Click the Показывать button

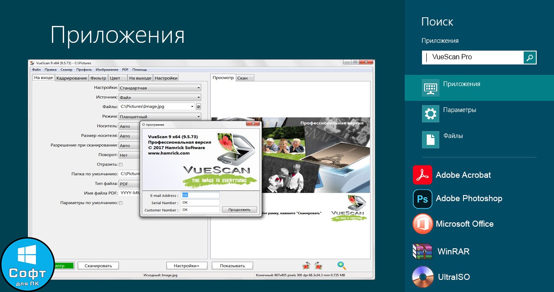(x=232, y=266)
